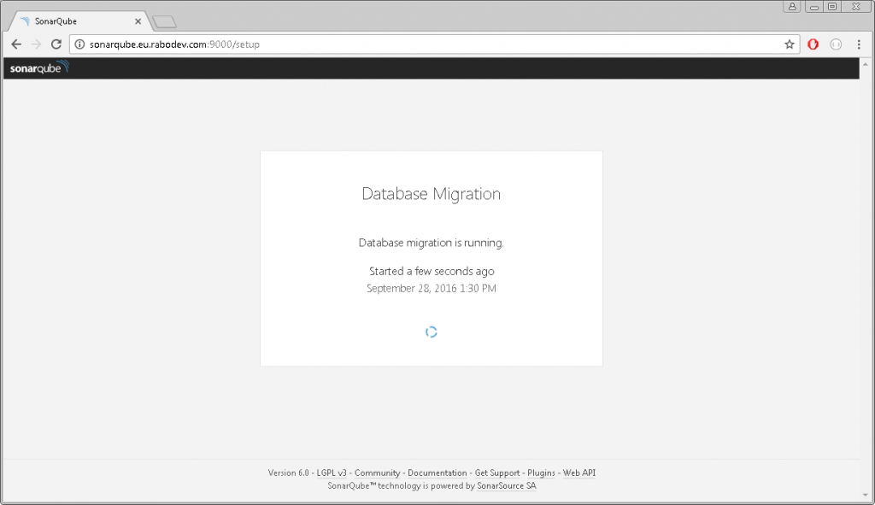The width and height of the screenshot is (875, 505).
Task: Open the Chrome three-dot menu
Action: (x=859, y=44)
